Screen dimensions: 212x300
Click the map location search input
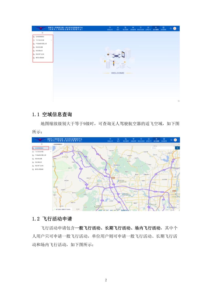(163, 148)
